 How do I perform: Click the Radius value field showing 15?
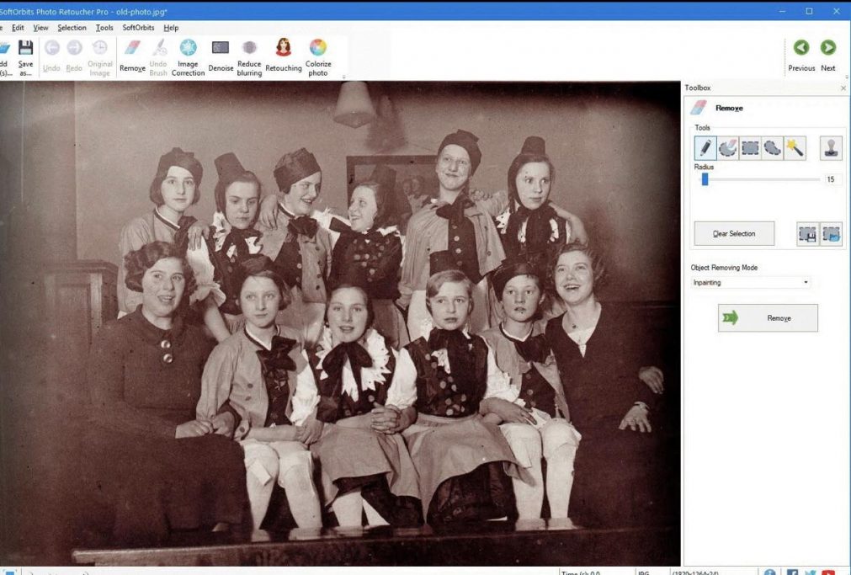[832, 179]
